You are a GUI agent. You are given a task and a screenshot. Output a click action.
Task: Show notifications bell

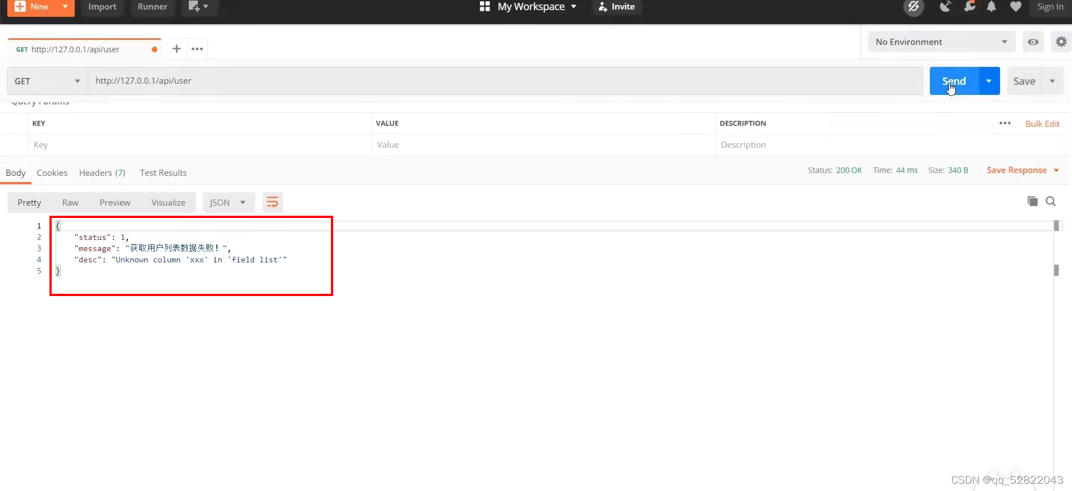click(x=992, y=7)
